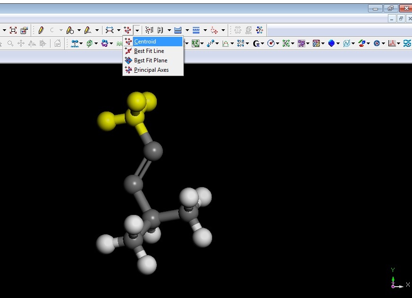The height and width of the screenshot is (298, 412).
Task: Click the home reset view icon
Action: (x=58, y=43)
